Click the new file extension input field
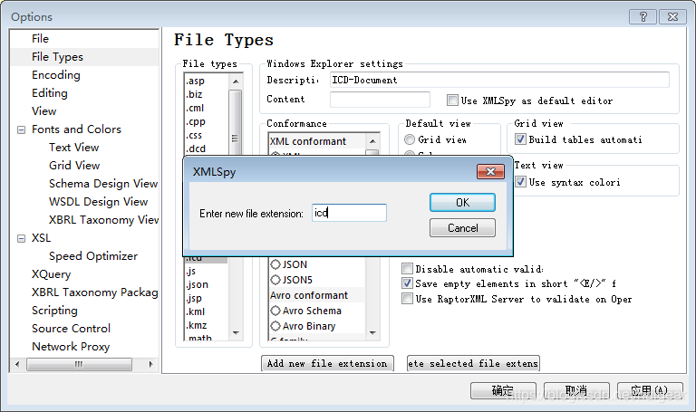This screenshot has height=412, width=696. pos(349,213)
